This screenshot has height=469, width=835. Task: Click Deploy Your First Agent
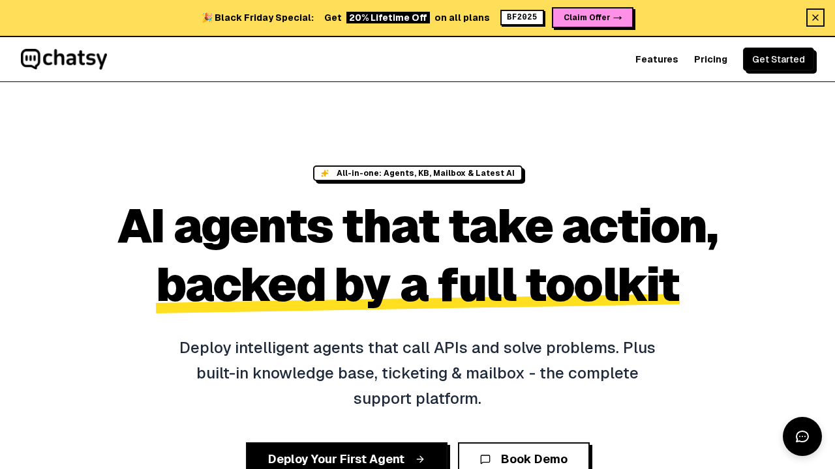click(337, 459)
